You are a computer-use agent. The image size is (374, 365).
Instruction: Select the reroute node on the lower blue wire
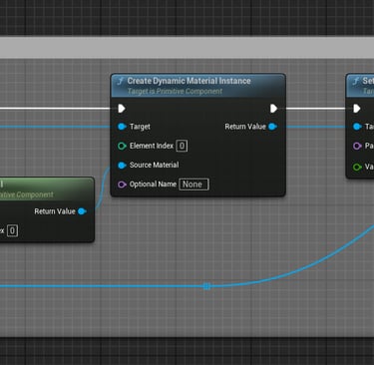pos(206,286)
